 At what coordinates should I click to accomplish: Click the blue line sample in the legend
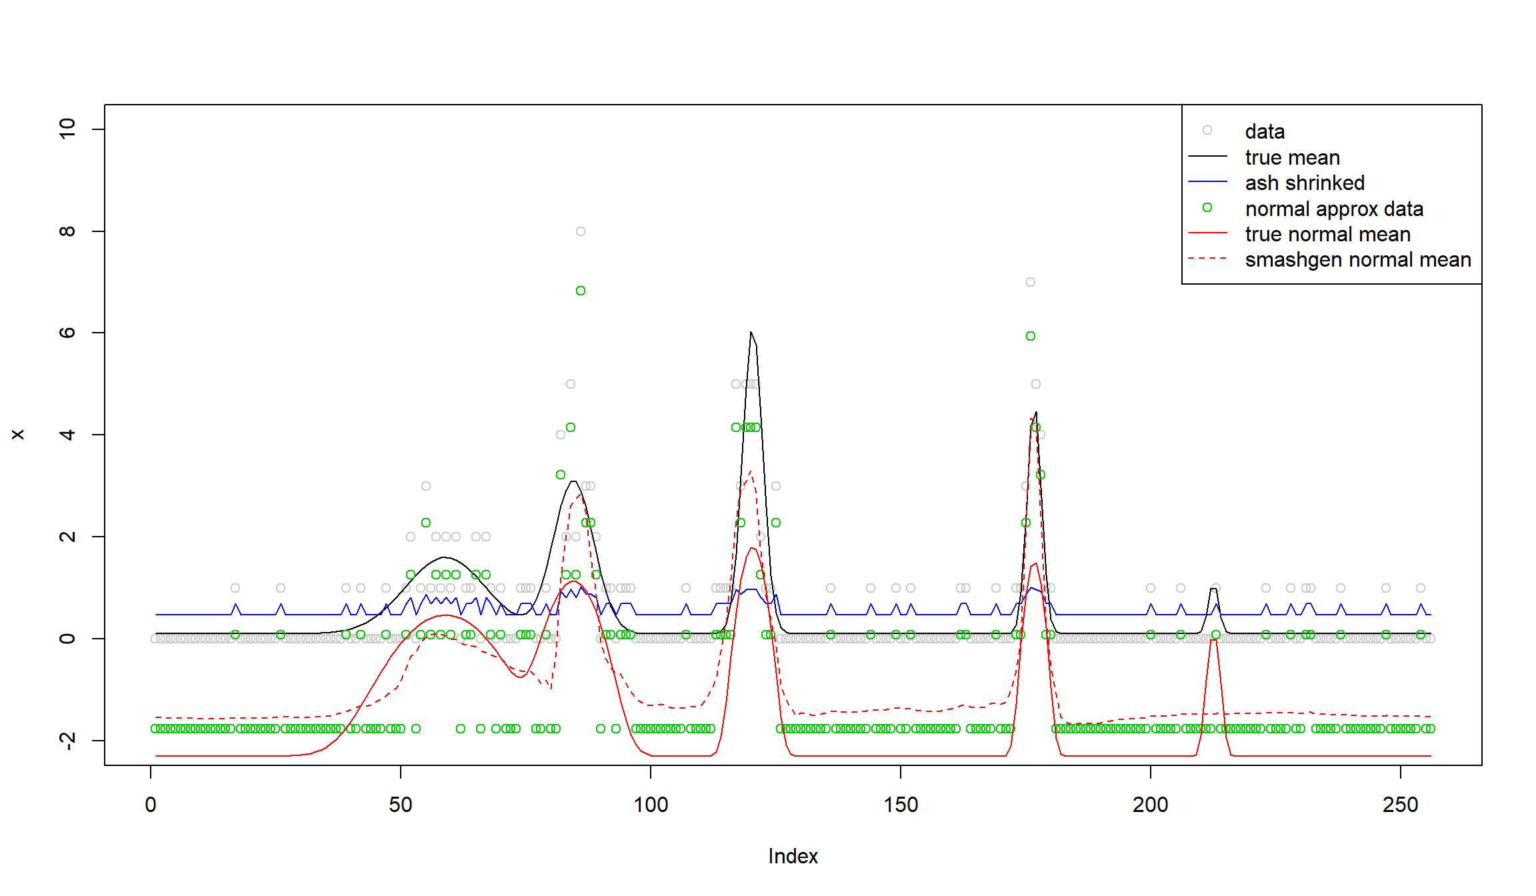pos(1207,182)
